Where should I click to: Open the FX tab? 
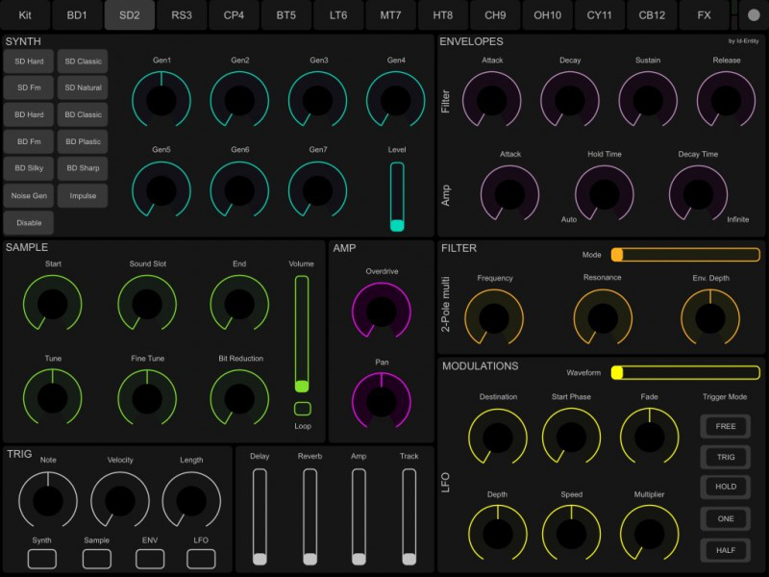pos(704,14)
